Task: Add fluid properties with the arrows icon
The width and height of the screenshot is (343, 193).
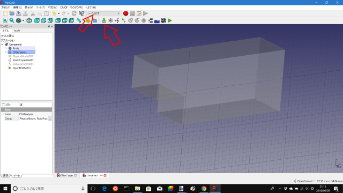Action: (117, 20)
